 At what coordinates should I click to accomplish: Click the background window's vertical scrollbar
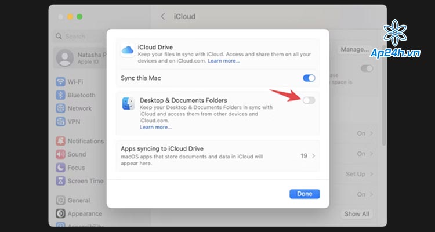pos(384,96)
